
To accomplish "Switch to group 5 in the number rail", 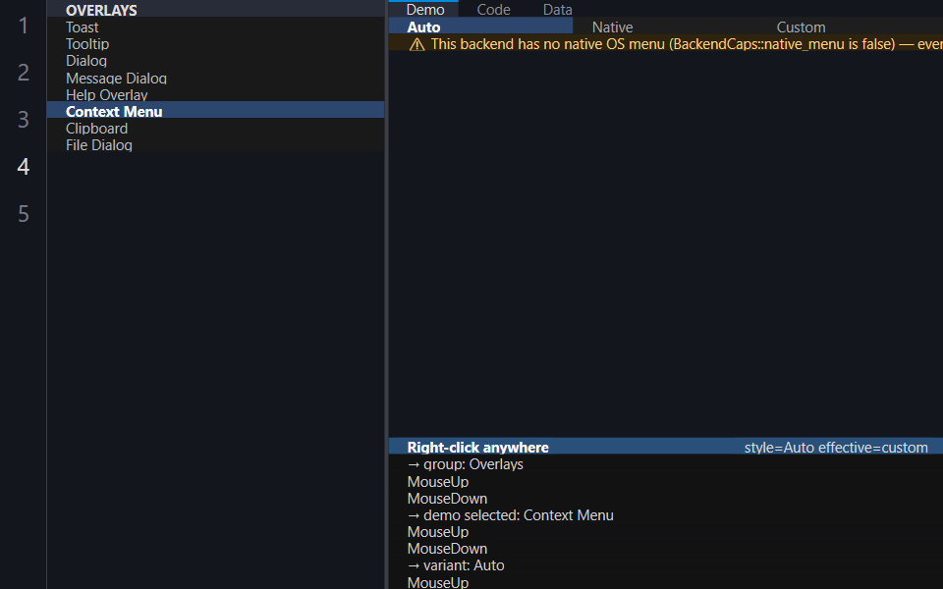I will tap(24, 214).
